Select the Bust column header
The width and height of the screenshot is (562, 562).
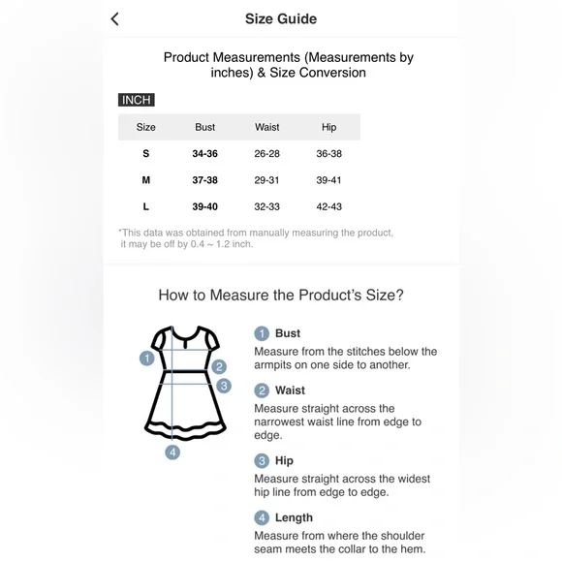[205, 127]
